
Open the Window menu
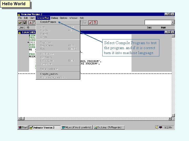(x=73, y=18)
